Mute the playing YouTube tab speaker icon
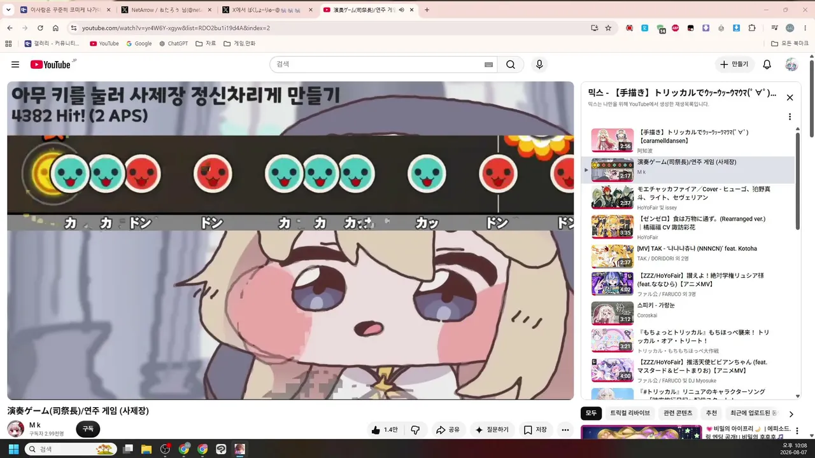This screenshot has height=458, width=815. pyautogui.click(x=401, y=10)
